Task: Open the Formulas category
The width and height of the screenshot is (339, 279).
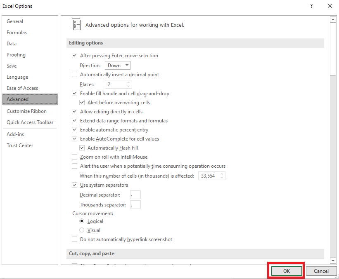Action: click(x=30, y=33)
